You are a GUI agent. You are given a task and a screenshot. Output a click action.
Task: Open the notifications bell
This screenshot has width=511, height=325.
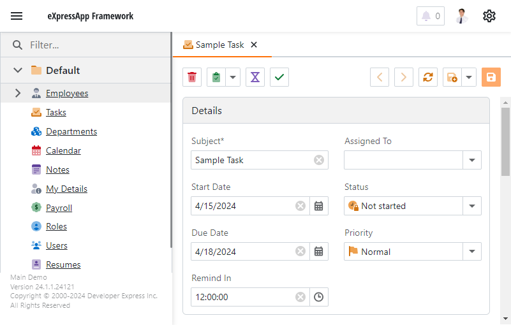(x=430, y=16)
